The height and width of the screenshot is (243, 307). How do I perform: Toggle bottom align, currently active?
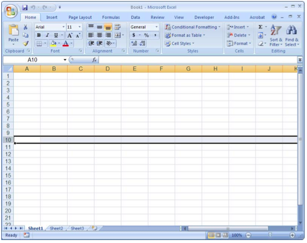[108, 27]
